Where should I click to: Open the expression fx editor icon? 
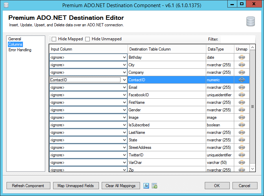pyautogui.click(x=146, y=186)
